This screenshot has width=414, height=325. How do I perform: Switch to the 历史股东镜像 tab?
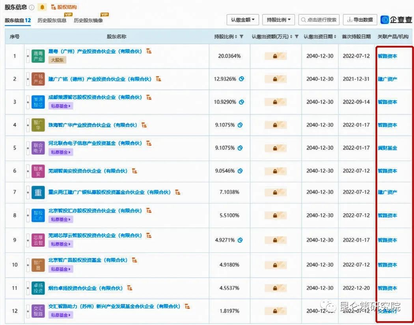pos(88,20)
